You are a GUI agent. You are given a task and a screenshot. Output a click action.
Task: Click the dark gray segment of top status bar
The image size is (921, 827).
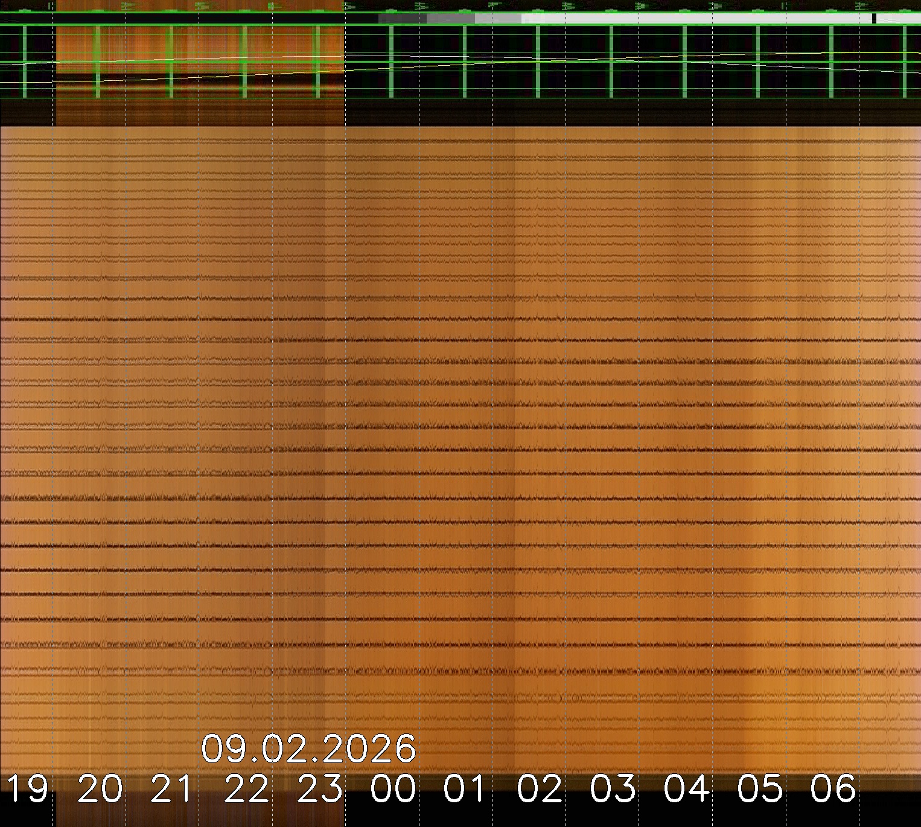(402, 19)
